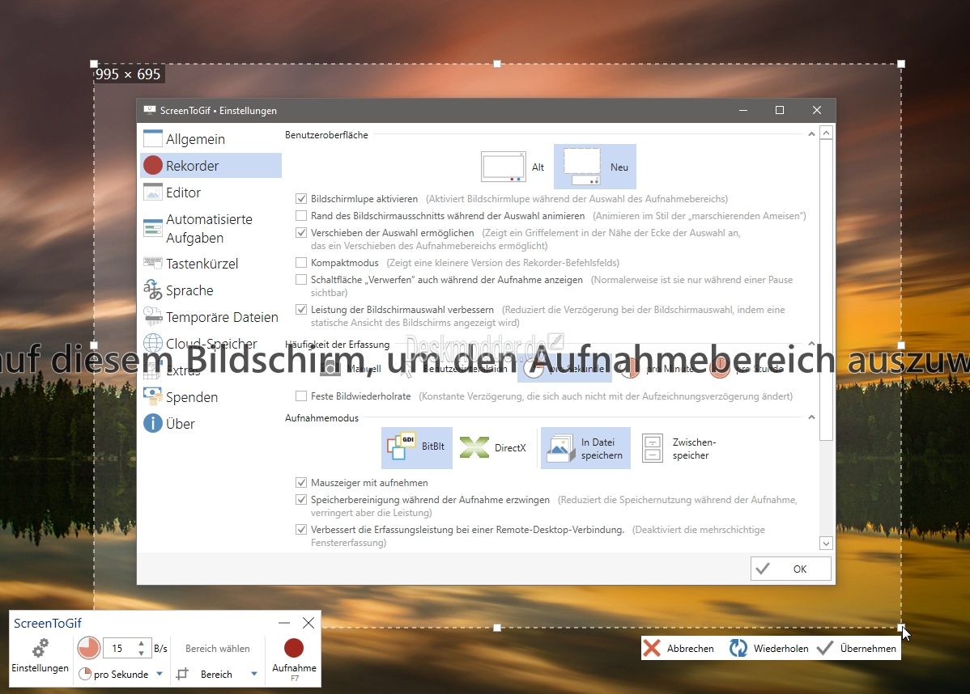Select the 'Neu' interface style
This screenshot has height=694, width=970.
(x=595, y=167)
